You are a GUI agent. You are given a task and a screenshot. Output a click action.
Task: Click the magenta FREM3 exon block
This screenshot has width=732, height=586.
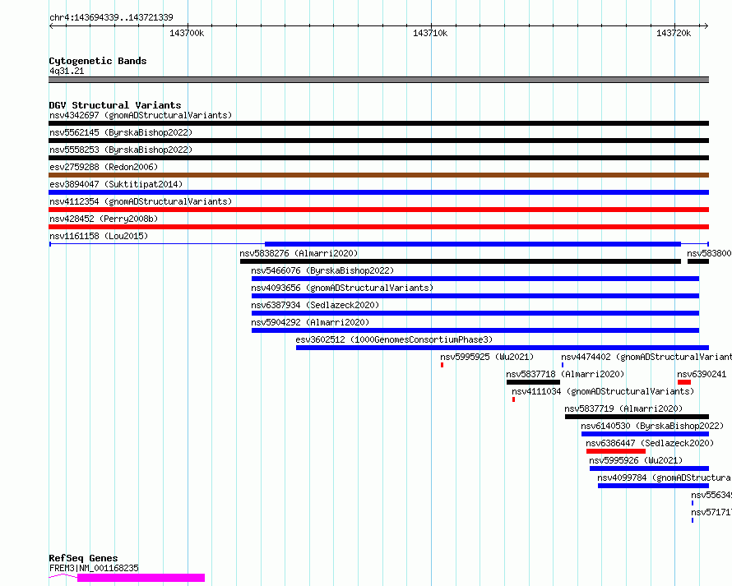coord(141,578)
